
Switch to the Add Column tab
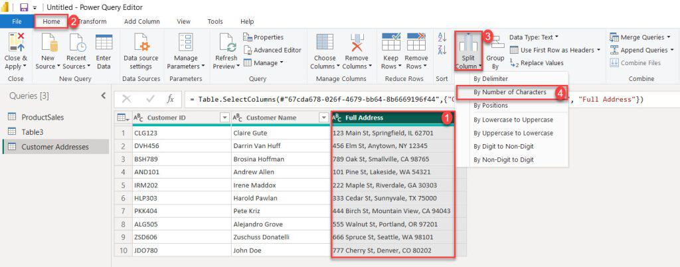pyautogui.click(x=142, y=21)
